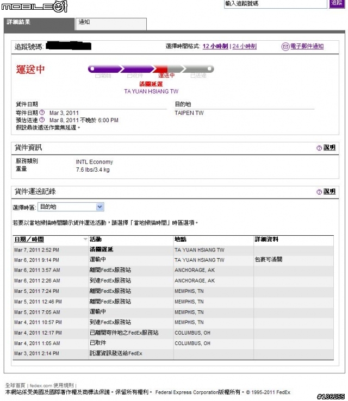Select 12 小時制 time format
Image resolution: width=348 pixels, height=401 pixels.
click(x=215, y=46)
